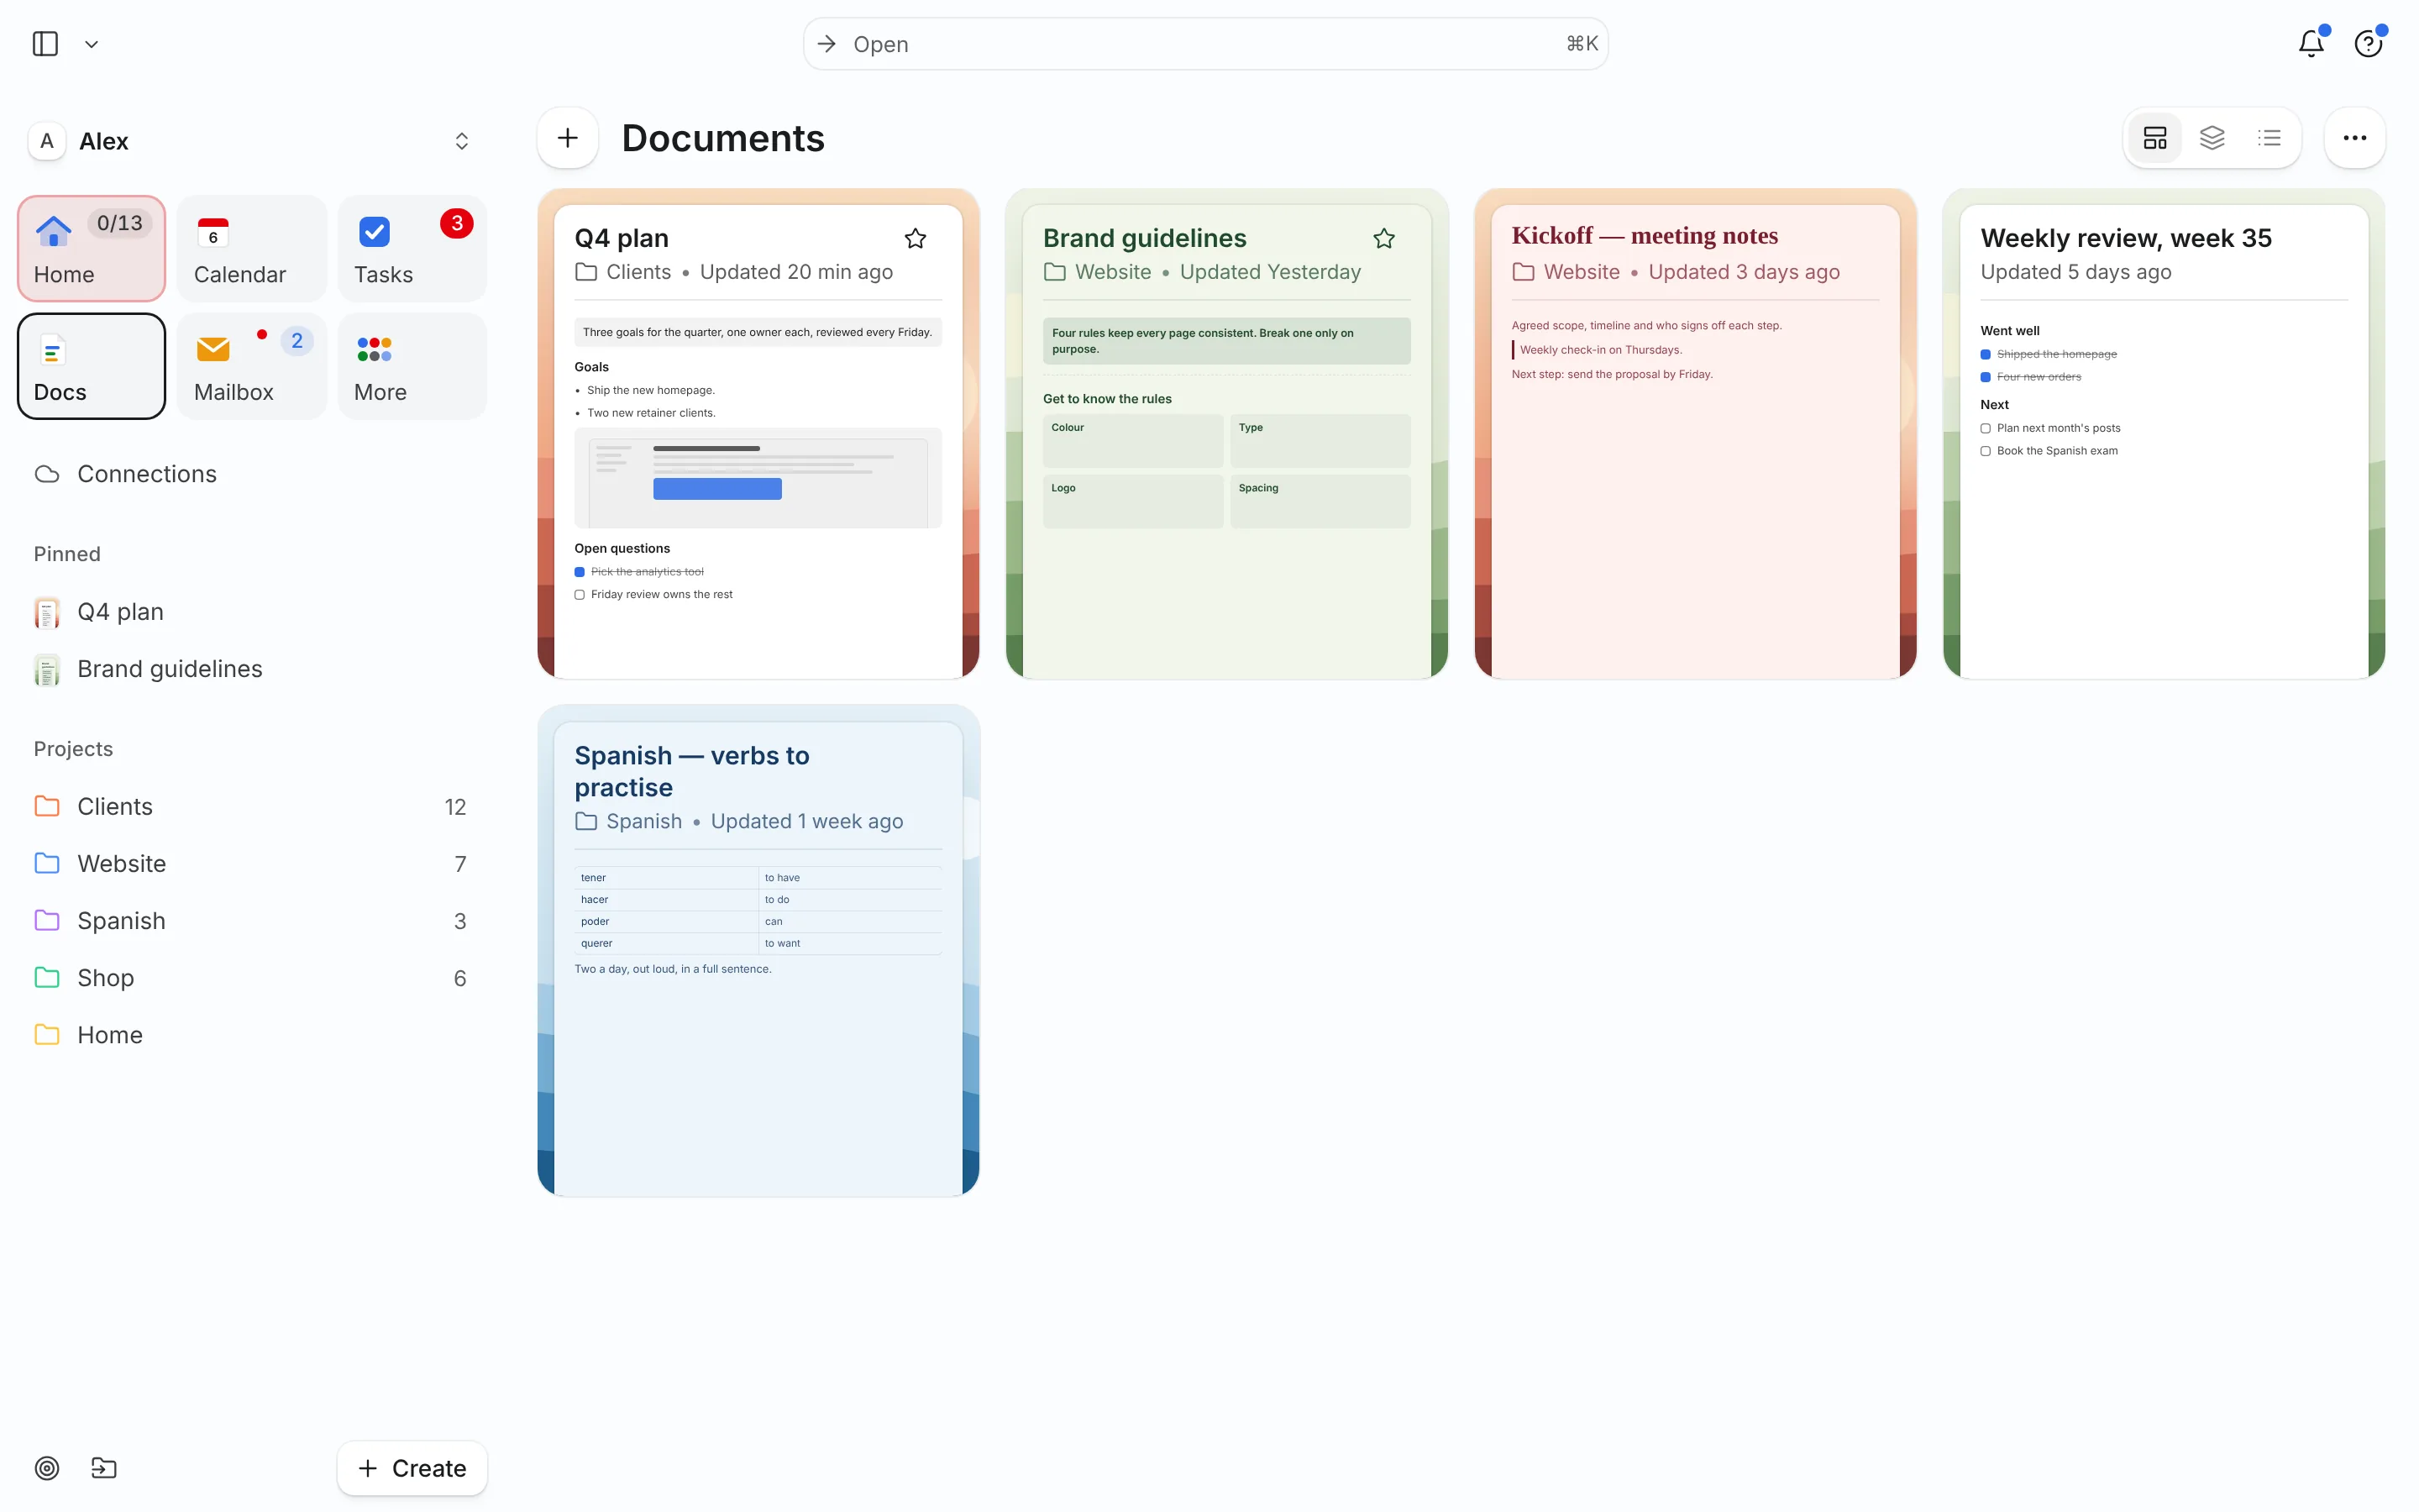Switch to the stacked layers view
Screen dimensions: 2419x1512
[2212, 138]
